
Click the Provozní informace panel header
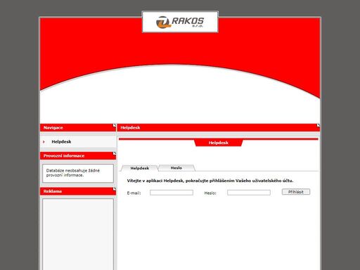[x=78, y=155]
